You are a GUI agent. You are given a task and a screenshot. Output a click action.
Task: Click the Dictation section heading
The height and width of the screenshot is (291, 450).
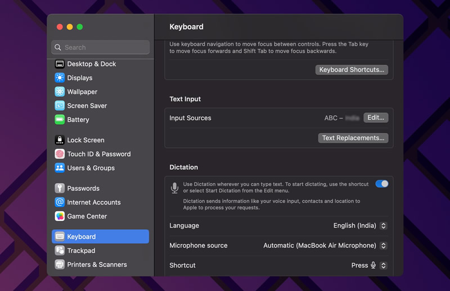pos(184,167)
